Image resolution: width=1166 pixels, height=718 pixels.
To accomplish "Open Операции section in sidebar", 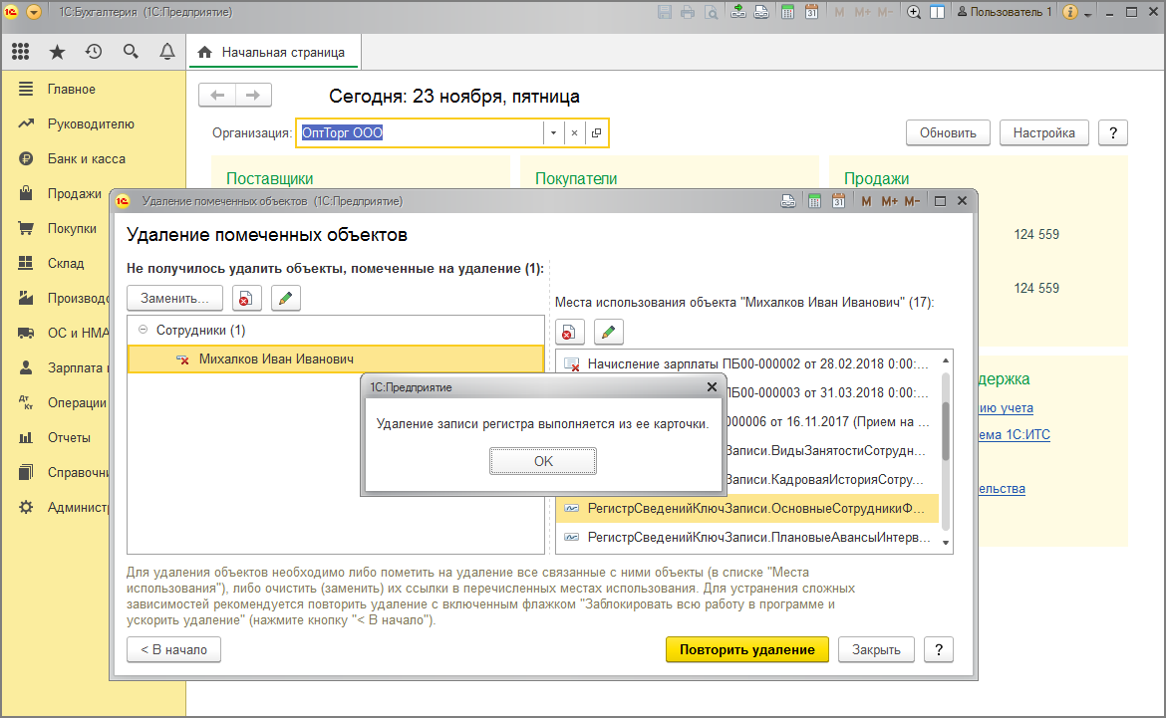I will tap(77, 403).
